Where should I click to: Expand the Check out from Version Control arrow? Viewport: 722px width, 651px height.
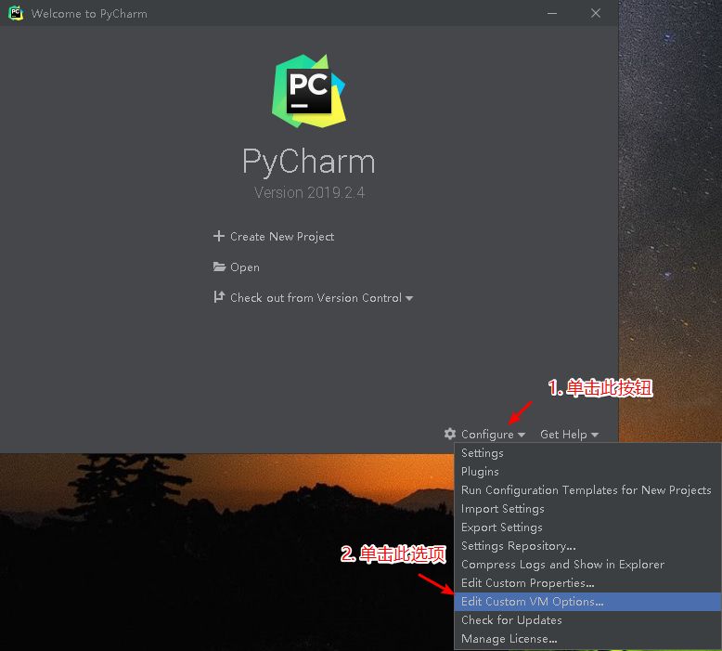[x=409, y=299]
